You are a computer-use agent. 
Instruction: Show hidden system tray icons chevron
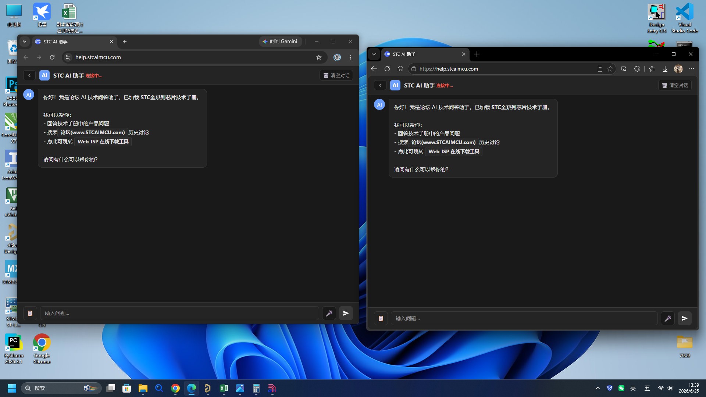click(598, 388)
